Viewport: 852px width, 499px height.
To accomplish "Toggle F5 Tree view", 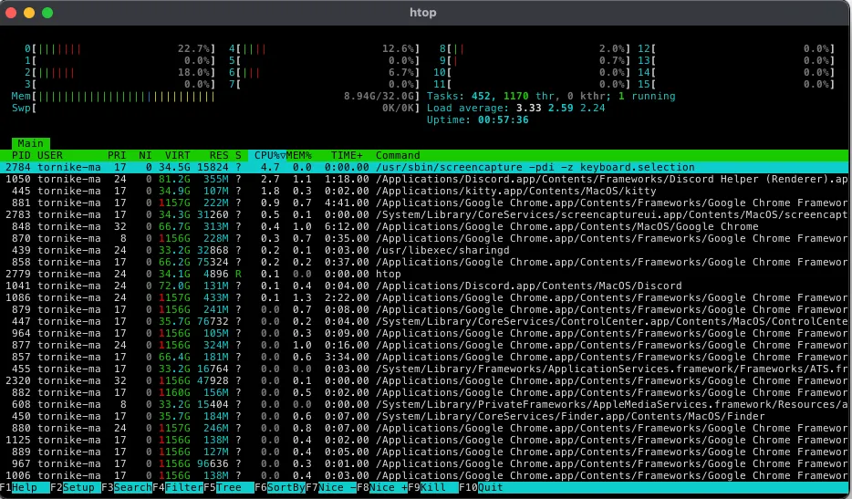I will point(228,487).
